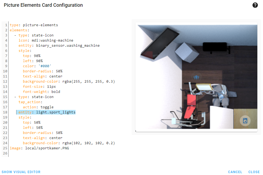Click 'background-color: rgba(255, 255, 255, 0.3)' line
The width and height of the screenshot is (263, 175).
coord(69,82)
